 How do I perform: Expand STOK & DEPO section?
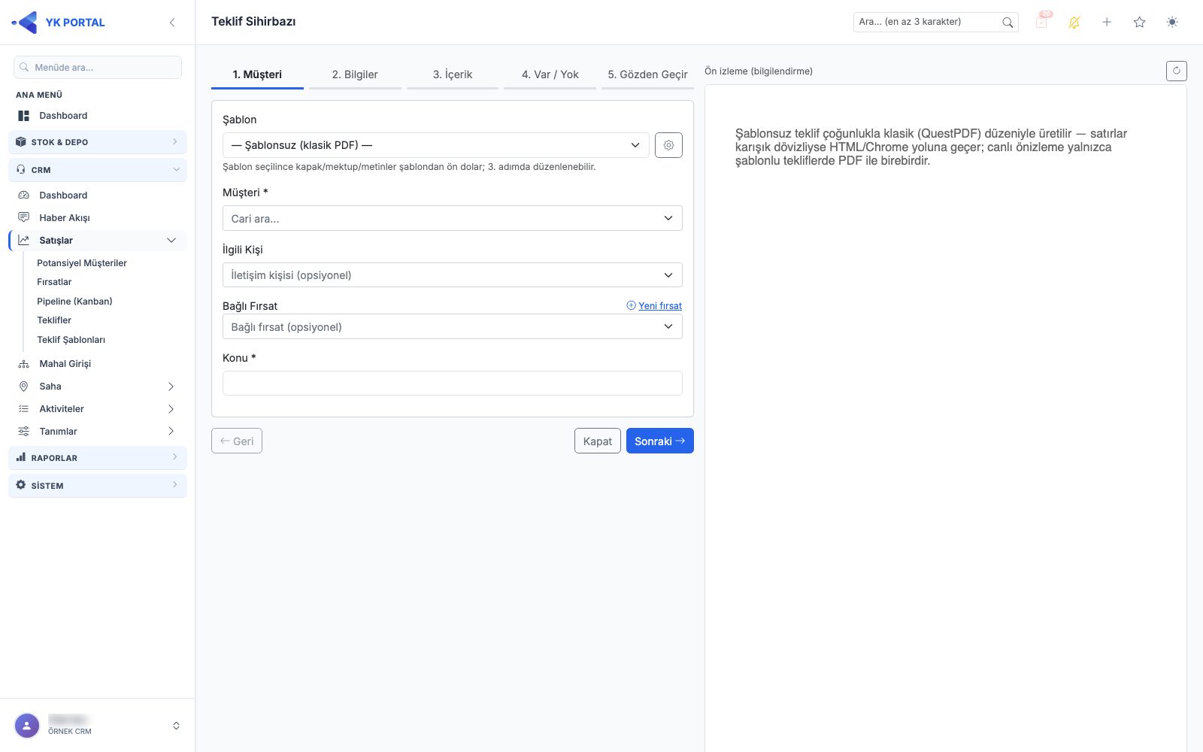pos(98,142)
